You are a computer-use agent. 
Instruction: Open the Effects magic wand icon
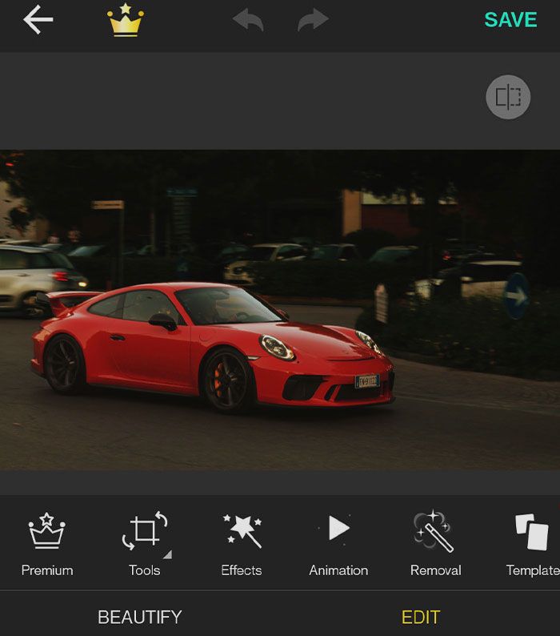(242, 531)
